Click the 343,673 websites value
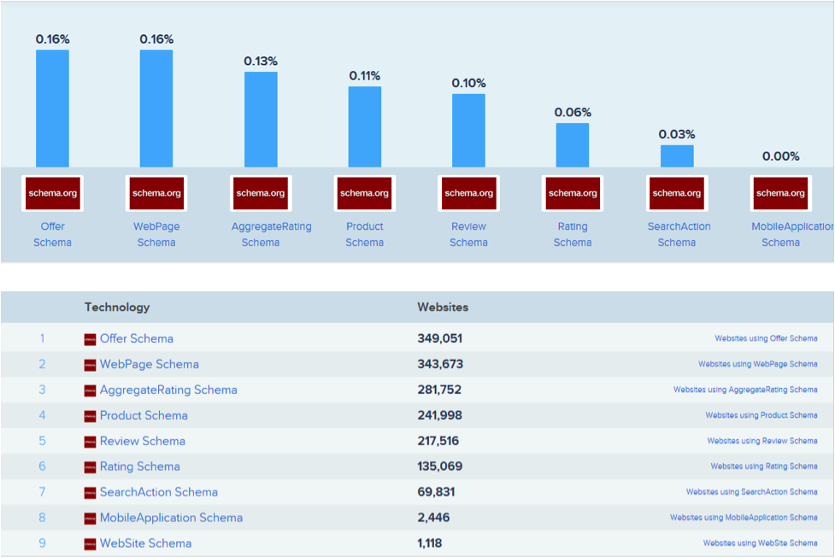Image resolution: width=835 pixels, height=558 pixels. pyautogui.click(x=440, y=364)
